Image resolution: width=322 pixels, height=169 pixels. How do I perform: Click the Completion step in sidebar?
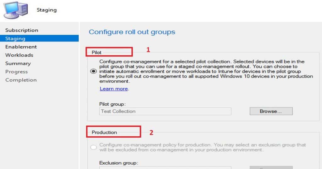point(21,80)
